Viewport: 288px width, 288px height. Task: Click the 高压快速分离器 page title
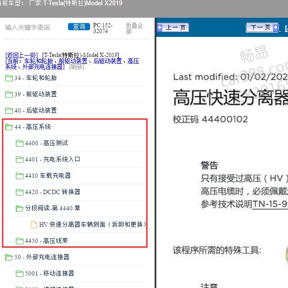click(x=230, y=97)
